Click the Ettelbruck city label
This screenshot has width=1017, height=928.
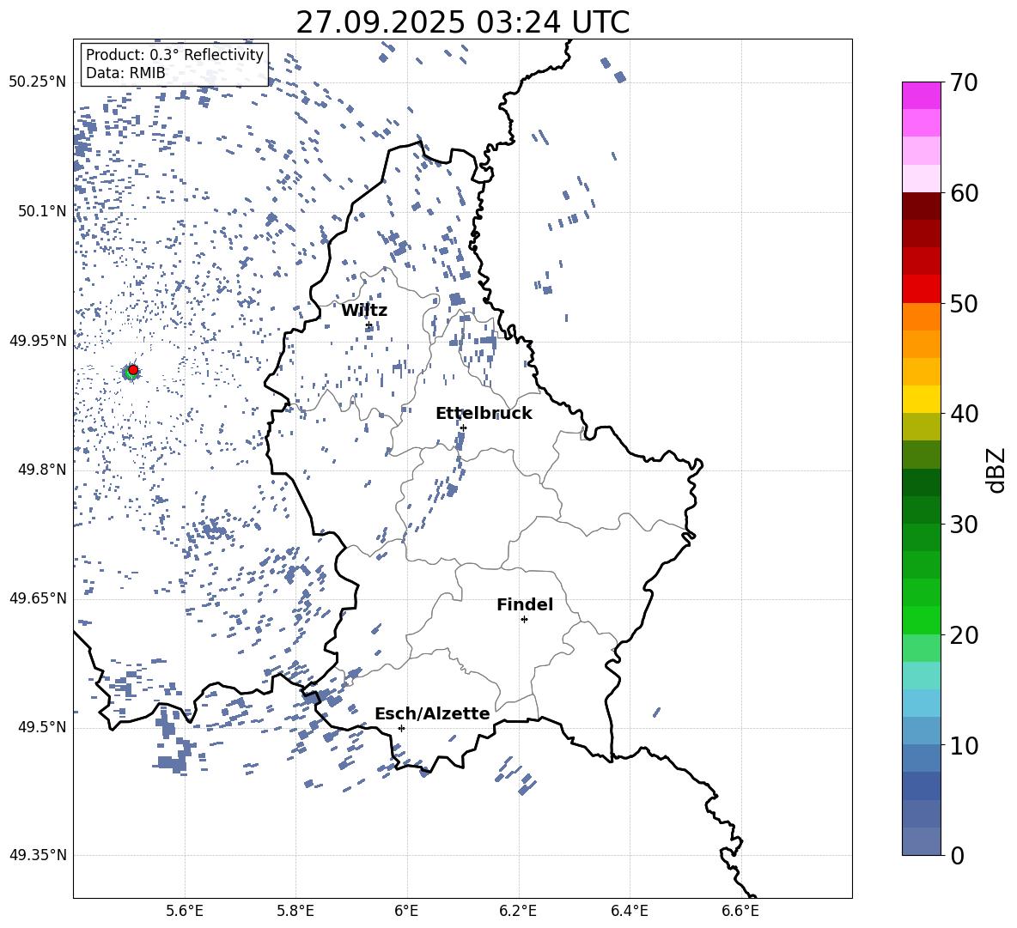coord(484,414)
